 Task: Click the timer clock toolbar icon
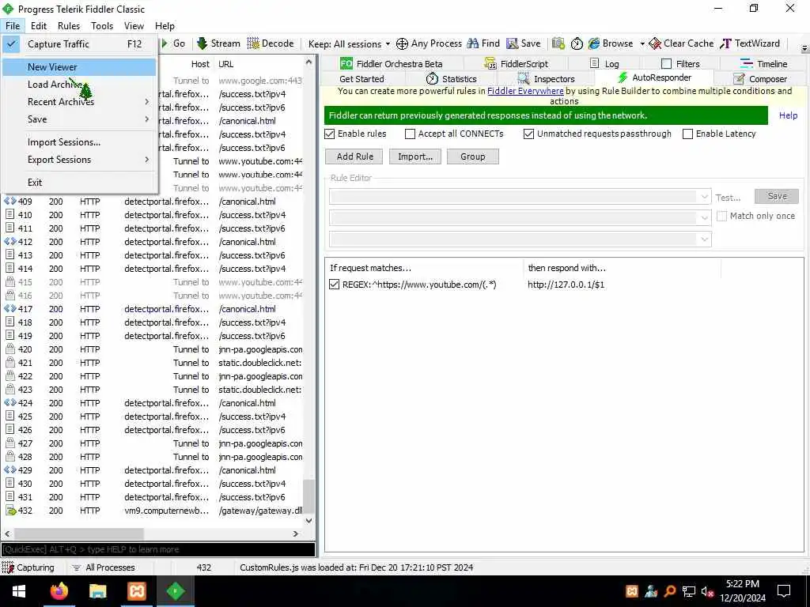(x=577, y=44)
